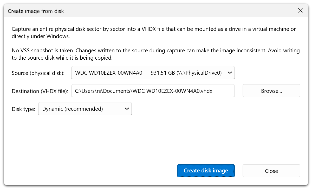Click the Browse... button
This screenshot has height=189, width=312.
pyautogui.click(x=271, y=91)
